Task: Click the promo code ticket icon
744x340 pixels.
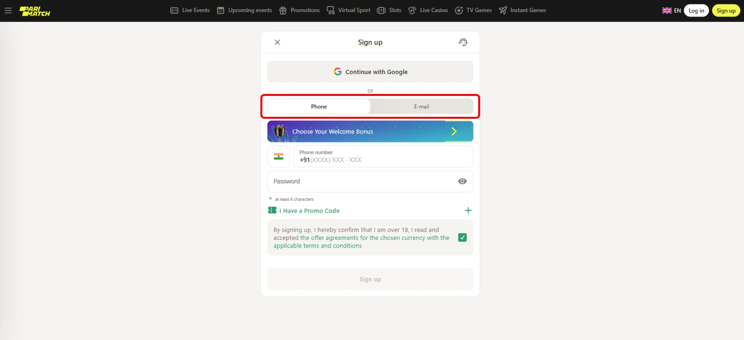Action: coord(272,210)
